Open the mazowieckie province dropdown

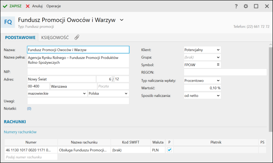click(57, 94)
